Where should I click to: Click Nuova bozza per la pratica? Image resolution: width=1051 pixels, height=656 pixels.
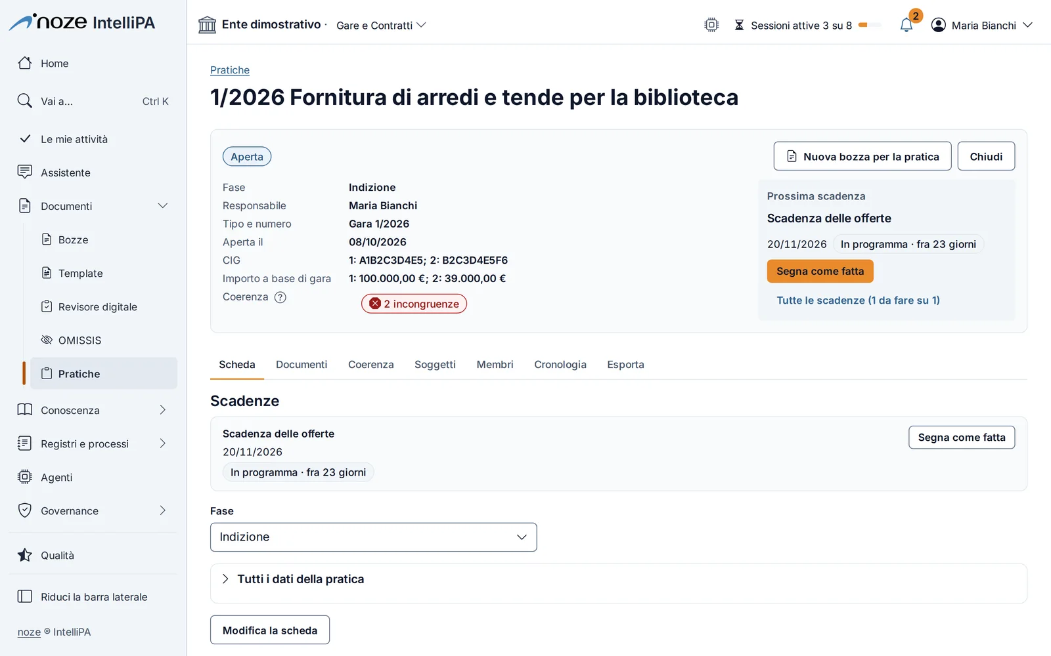pyautogui.click(x=862, y=156)
